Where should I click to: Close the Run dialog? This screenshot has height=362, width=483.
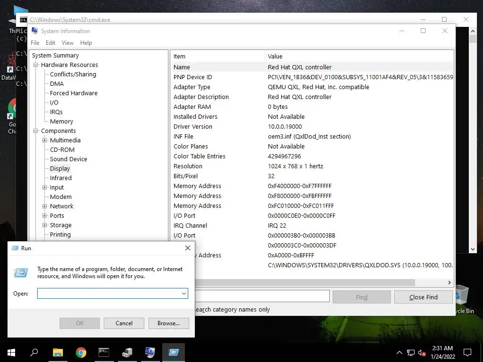click(188, 248)
